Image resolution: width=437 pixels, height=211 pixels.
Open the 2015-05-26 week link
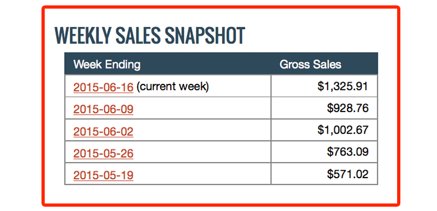click(x=103, y=153)
